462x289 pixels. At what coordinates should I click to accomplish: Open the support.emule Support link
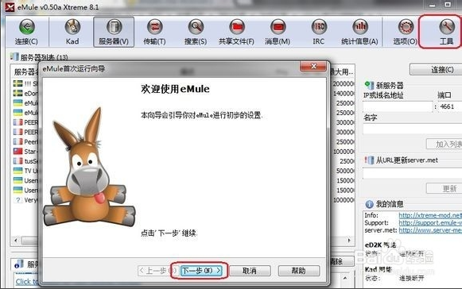pos(430,223)
